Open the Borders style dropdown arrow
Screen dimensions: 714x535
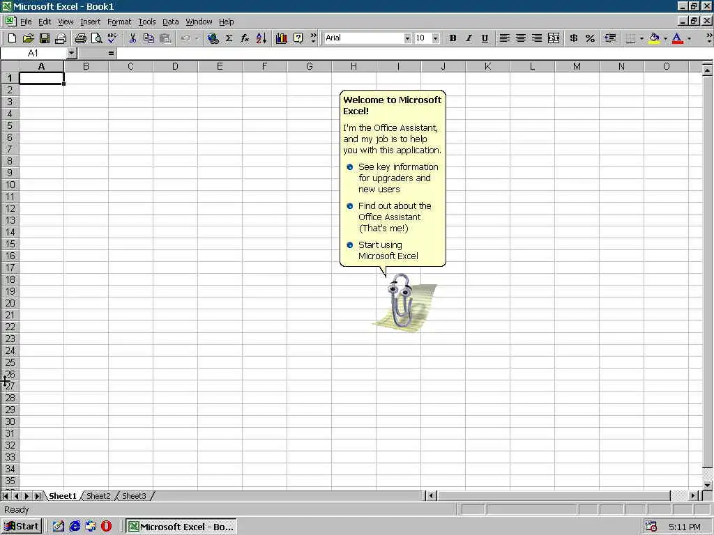(x=641, y=38)
